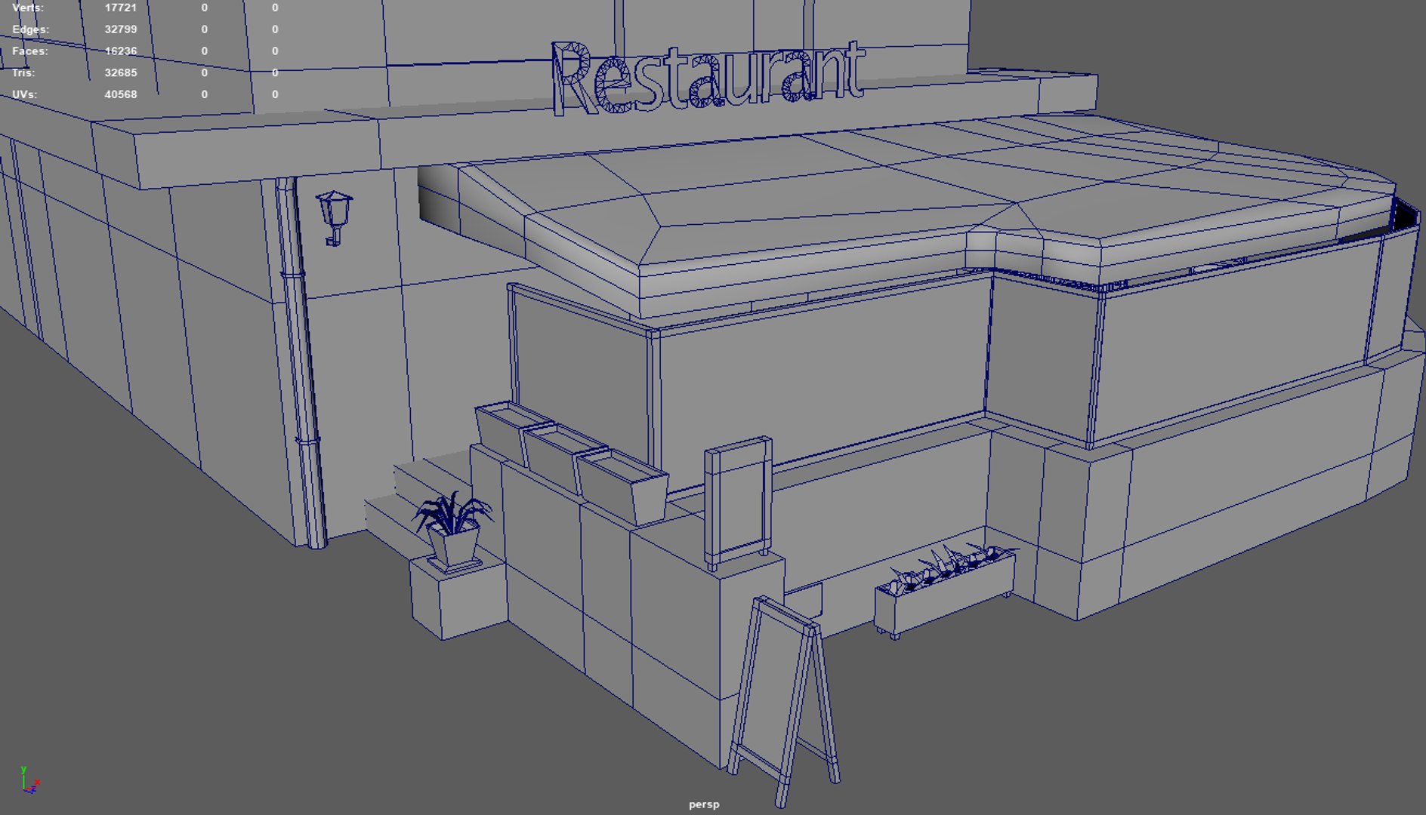Image resolution: width=1426 pixels, height=815 pixels.
Task: Select the A-frame sandwich board sign
Action: coord(783,700)
